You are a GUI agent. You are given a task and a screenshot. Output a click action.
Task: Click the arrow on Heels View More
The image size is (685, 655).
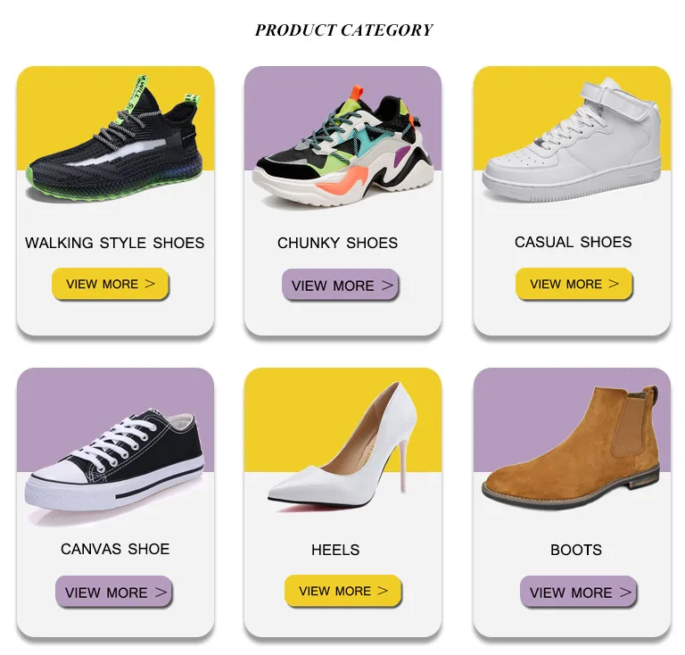pyautogui.click(x=383, y=591)
